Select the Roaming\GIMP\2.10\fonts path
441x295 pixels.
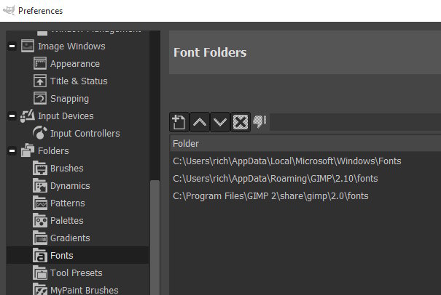click(x=275, y=179)
